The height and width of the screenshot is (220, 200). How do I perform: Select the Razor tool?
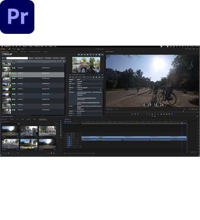61,127
